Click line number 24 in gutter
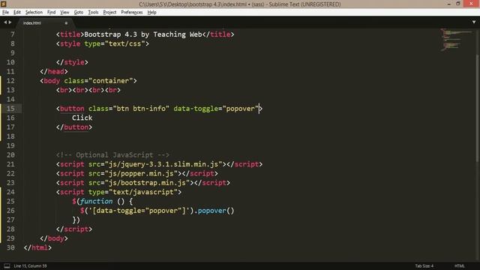 click(10, 192)
